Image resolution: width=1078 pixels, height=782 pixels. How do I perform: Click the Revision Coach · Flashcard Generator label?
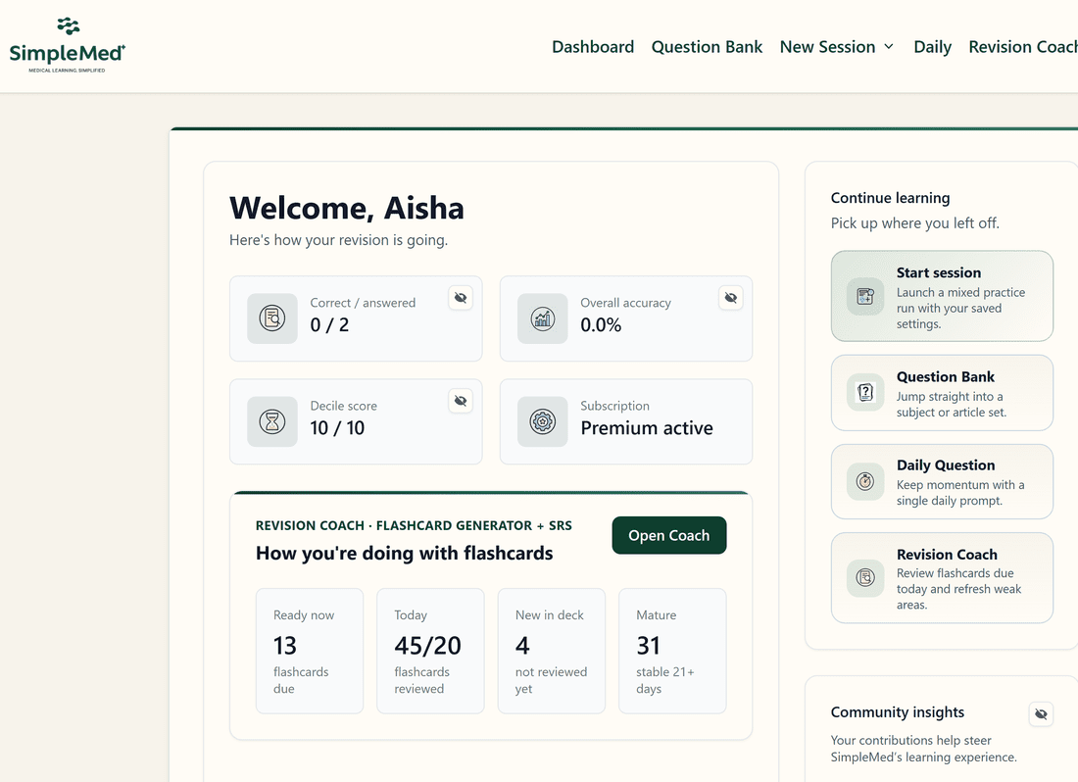click(414, 525)
